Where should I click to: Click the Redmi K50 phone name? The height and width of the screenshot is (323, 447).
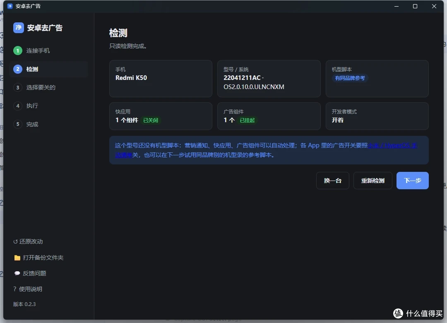click(131, 77)
